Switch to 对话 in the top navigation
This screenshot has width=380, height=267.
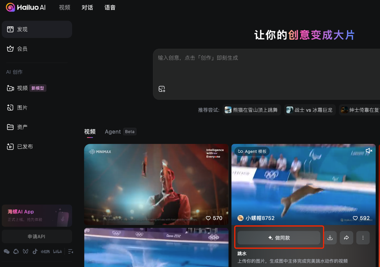click(87, 8)
